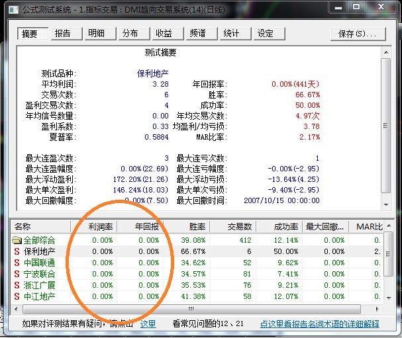Open the 明细 tab
The image size is (402, 338).
click(100, 34)
